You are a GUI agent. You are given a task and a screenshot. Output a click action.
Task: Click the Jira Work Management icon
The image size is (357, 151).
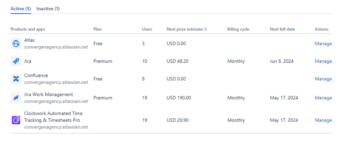tap(16, 98)
